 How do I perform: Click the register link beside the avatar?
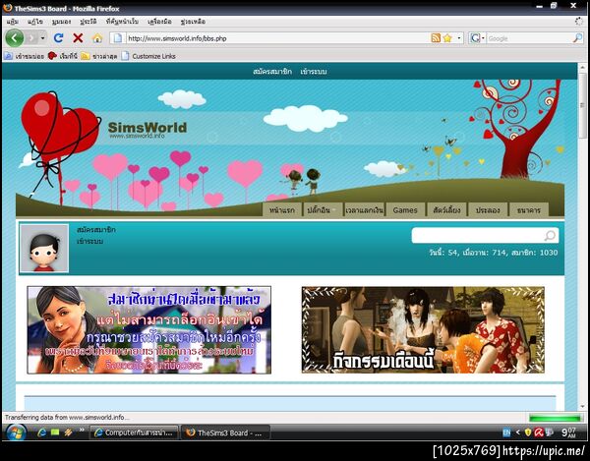click(96, 229)
